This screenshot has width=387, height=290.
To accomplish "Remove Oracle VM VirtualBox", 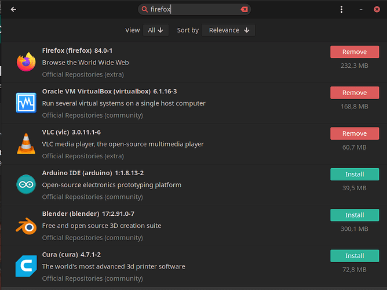I will click(x=355, y=93).
